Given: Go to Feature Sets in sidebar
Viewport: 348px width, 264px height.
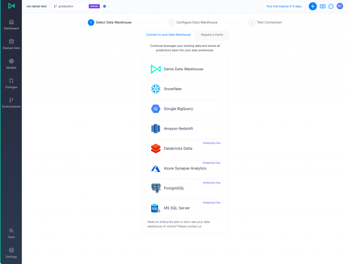Looking at the screenshot, I should 11,44.
